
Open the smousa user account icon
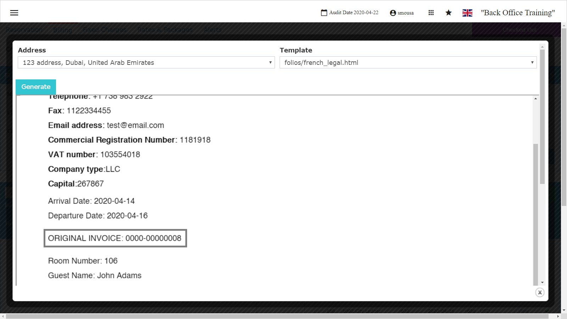click(x=393, y=13)
